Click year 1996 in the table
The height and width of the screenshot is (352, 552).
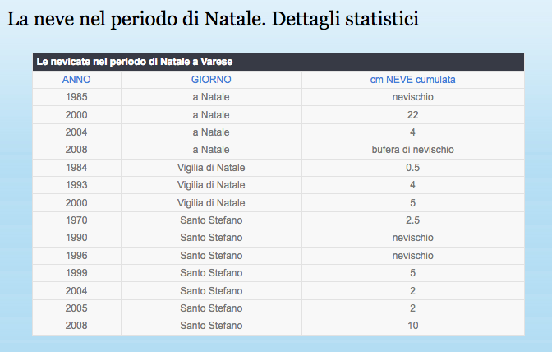click(76, 256)
